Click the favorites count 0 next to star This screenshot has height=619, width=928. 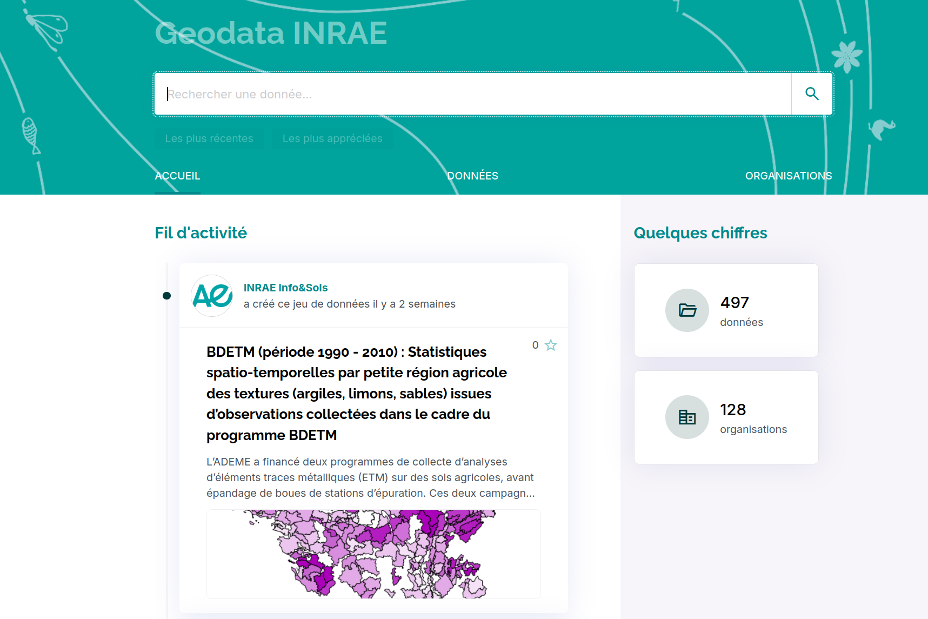[535, 345]
